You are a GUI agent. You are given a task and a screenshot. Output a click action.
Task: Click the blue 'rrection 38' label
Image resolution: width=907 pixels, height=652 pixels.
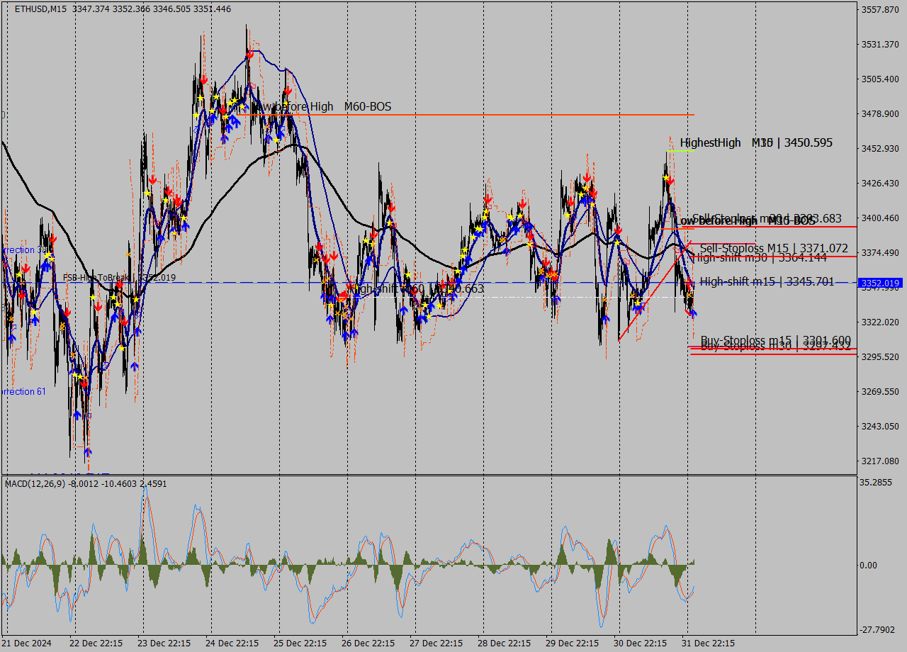(x=24, y=250)
